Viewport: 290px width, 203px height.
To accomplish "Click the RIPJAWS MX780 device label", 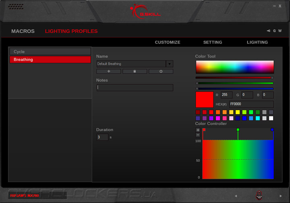I will click(x=25, y=196).
